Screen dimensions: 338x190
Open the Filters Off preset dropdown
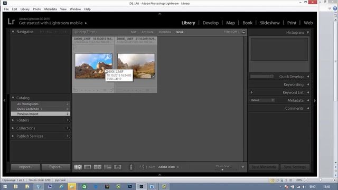click(x=231, y=32)
